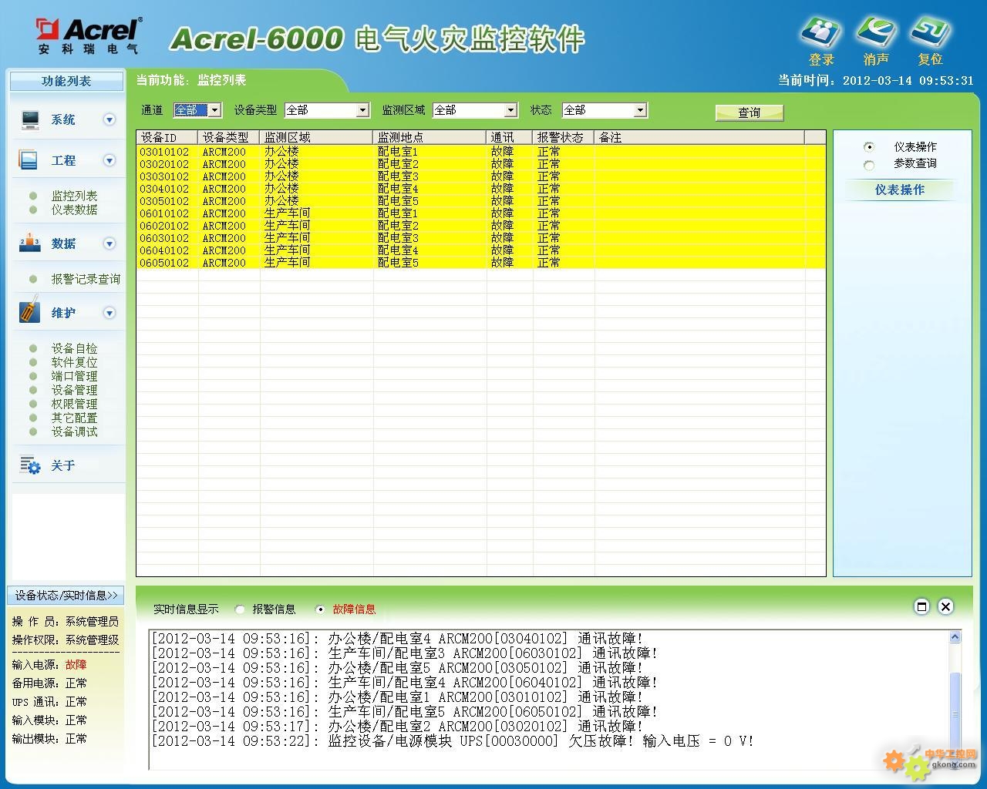Collapse the 工程 section arrow
This screenshot has height=789, width=987.
click(109, 160)
